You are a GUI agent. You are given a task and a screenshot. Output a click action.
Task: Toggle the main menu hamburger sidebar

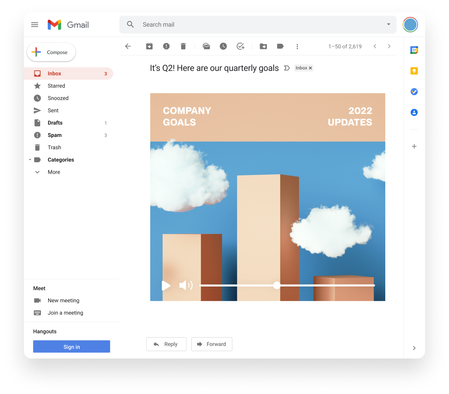point(35,25)
